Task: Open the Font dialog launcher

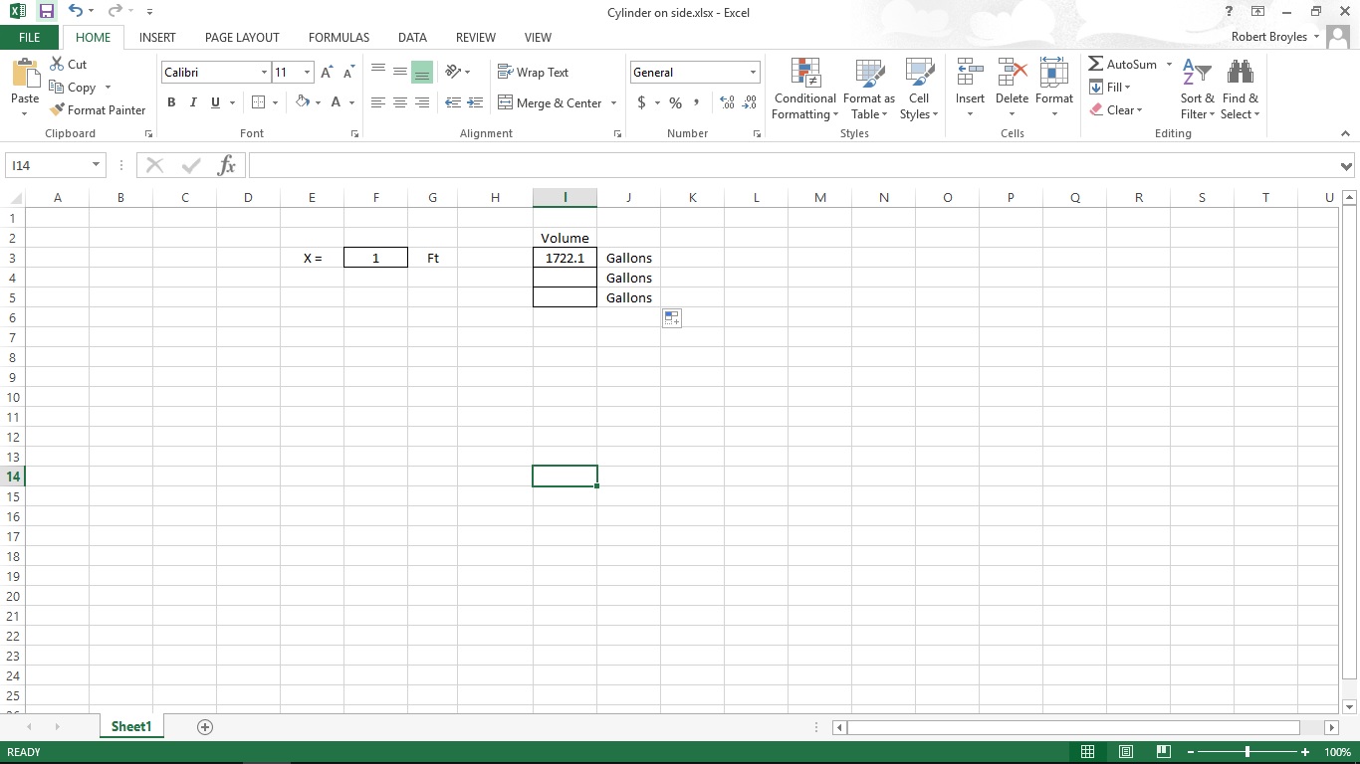Action: pos(354,133)
